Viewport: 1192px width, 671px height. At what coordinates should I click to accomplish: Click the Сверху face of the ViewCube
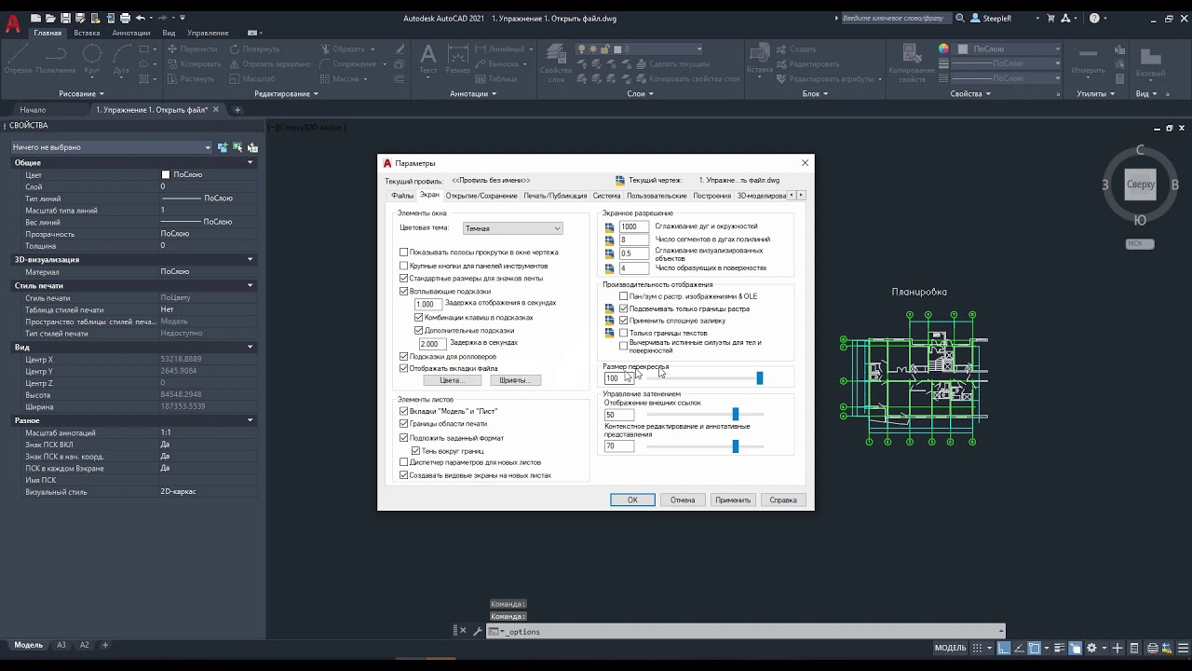point(1140,185)
